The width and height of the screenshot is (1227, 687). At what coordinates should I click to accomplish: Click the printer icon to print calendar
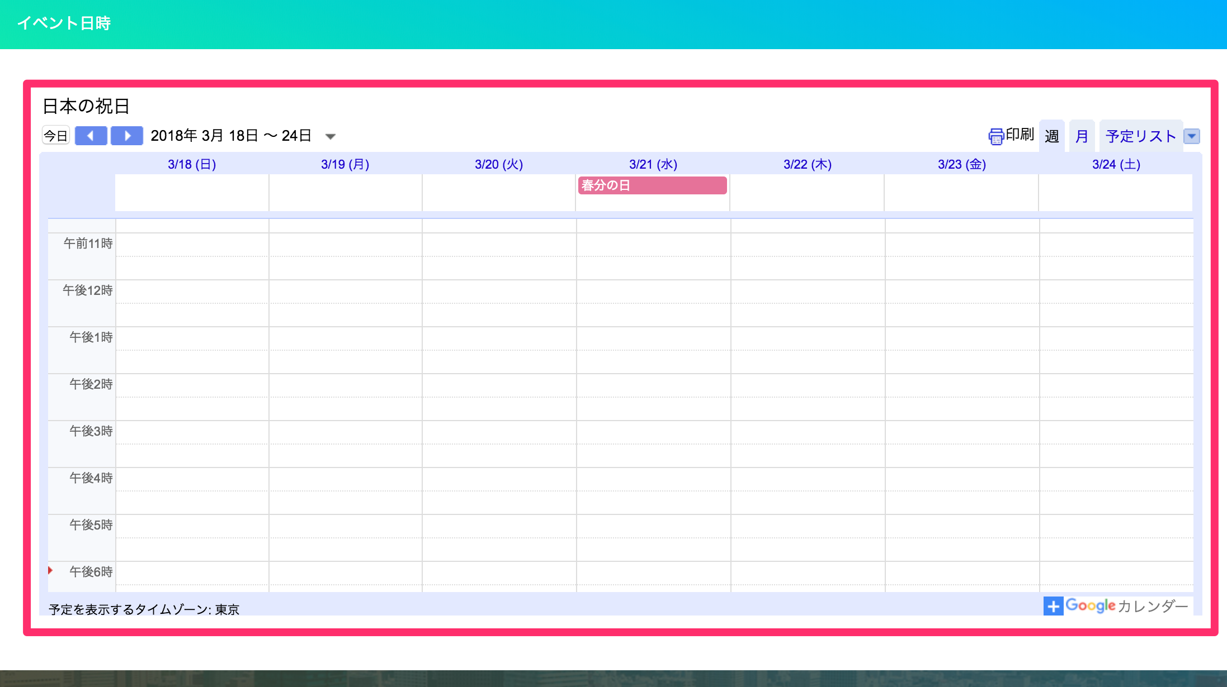pos(996,136)
